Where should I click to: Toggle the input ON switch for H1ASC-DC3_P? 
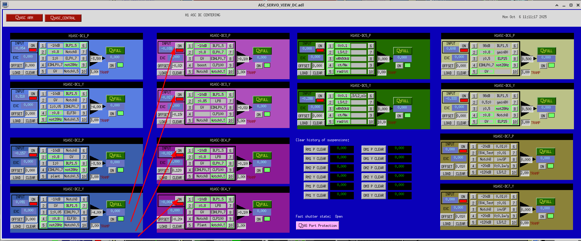tap(180, 46)
